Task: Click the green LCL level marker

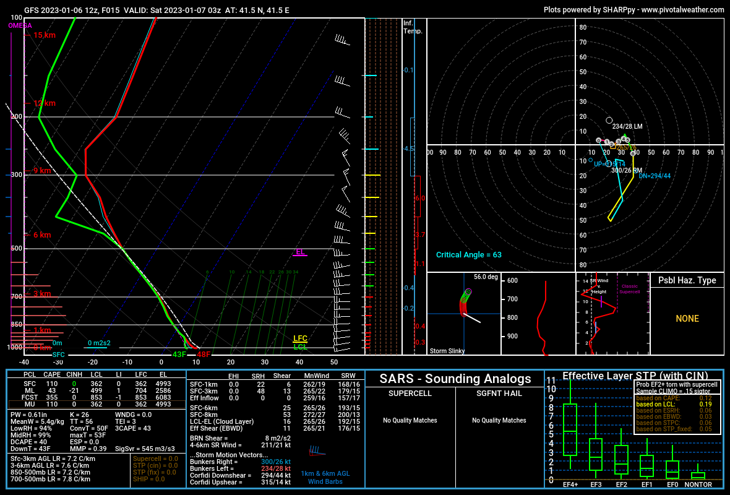Action: pyautogui.click(x=300, y=347)
